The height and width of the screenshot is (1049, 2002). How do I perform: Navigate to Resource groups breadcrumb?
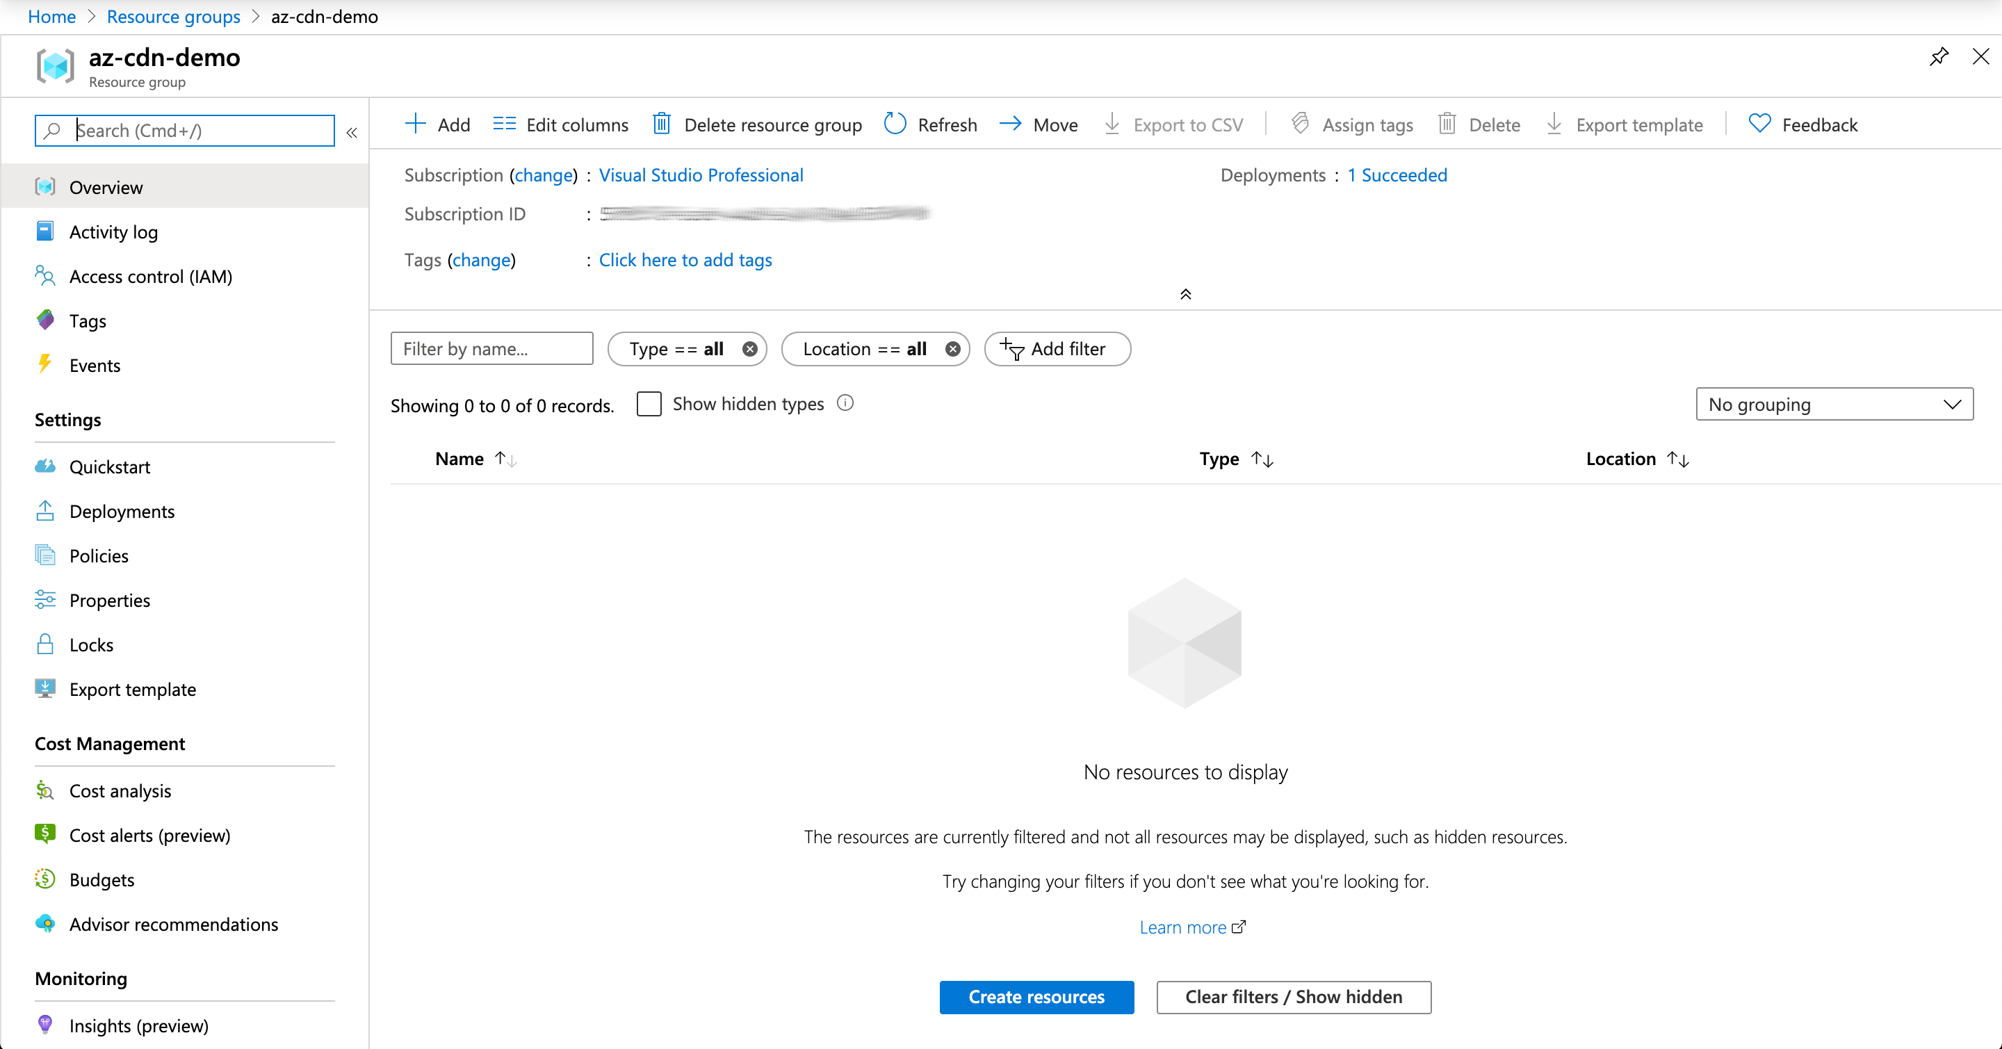tap(173, 16)
